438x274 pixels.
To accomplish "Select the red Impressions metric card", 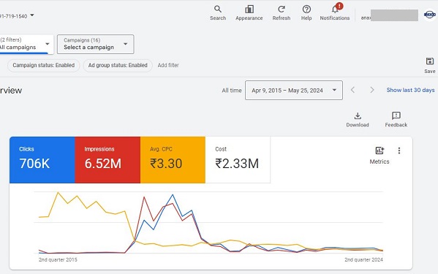I will click(107, 160).
